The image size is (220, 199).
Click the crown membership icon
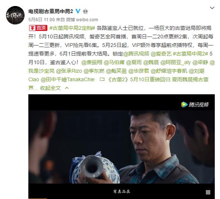(85, 11)
